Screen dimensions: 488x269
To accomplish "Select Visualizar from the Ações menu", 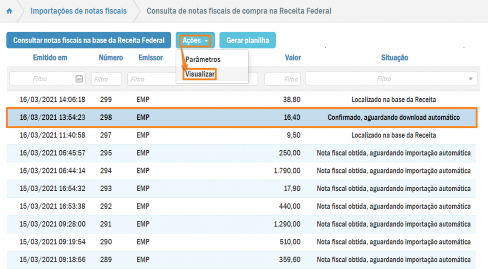I will click(201, 74).
